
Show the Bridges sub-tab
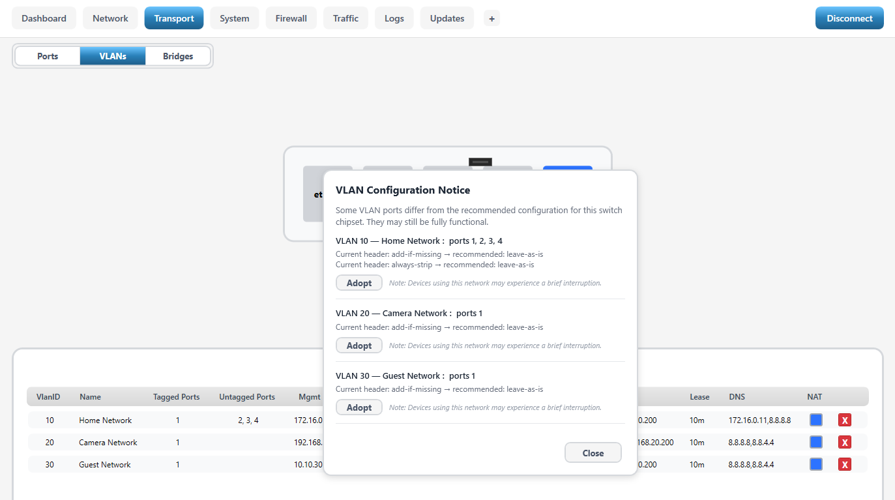pyautogui.click(x=178, y=56)
